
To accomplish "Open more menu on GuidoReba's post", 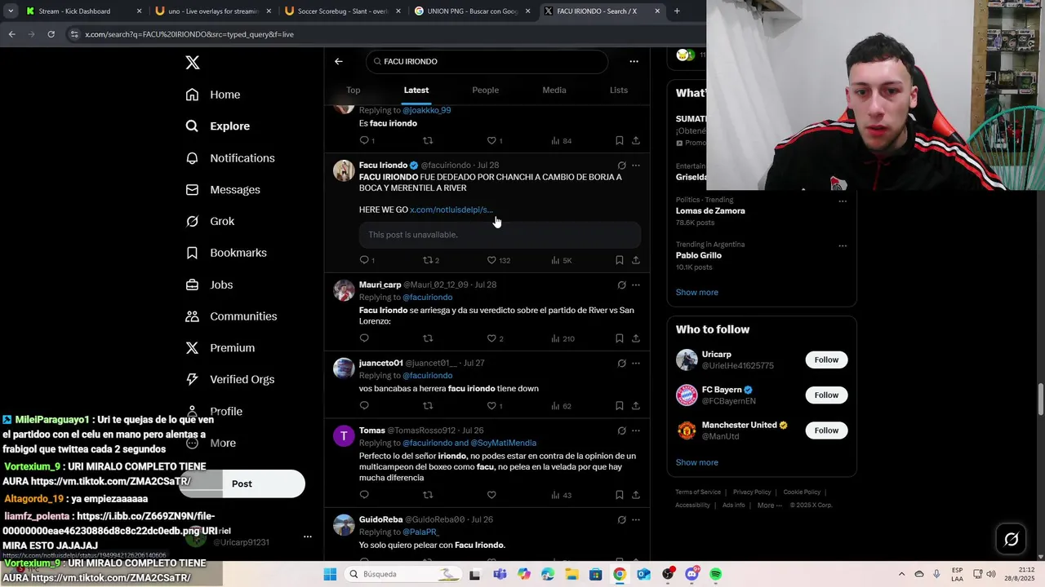I will pyautogui.click(x=636, y=519).
